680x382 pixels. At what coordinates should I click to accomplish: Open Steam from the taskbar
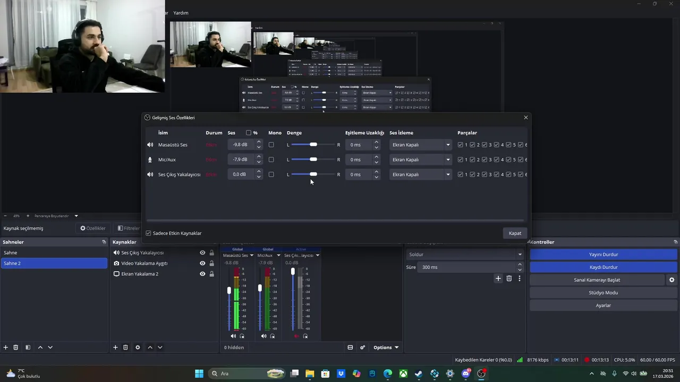(419, 374)
